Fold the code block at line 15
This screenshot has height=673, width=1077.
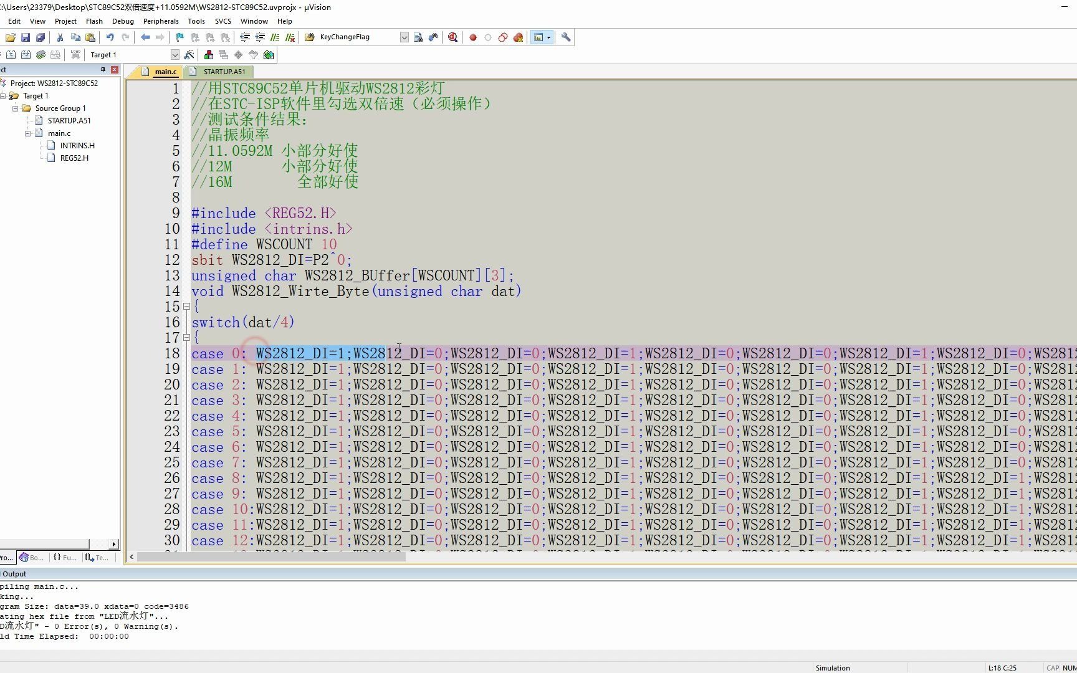point(186,307)
